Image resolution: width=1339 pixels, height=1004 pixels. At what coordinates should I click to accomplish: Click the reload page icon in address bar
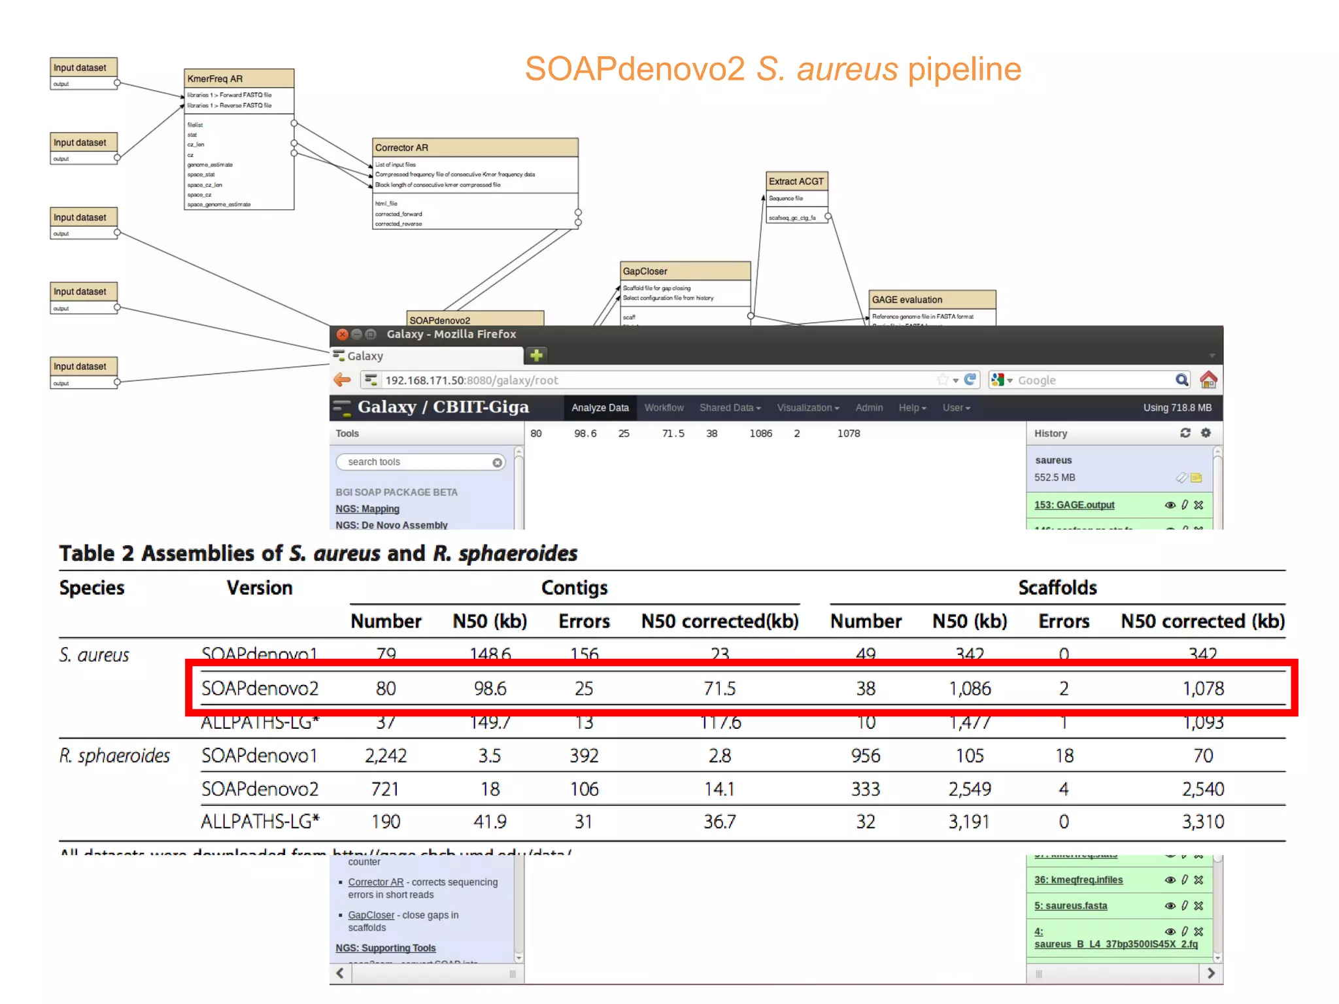click(x=970, y=380)
